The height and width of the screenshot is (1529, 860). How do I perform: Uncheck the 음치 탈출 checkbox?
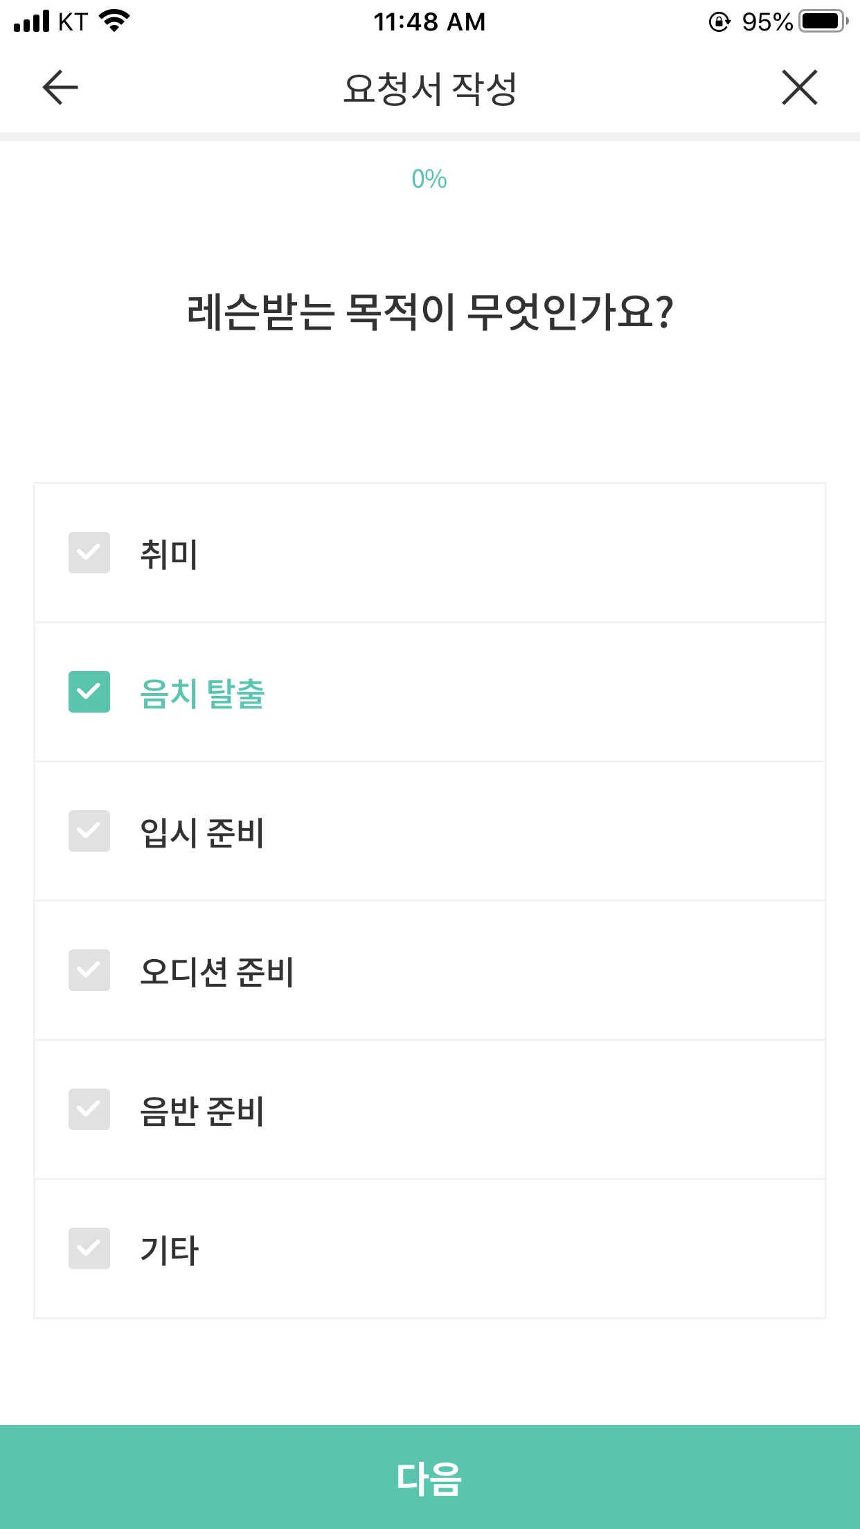click(x=89, y=692)
